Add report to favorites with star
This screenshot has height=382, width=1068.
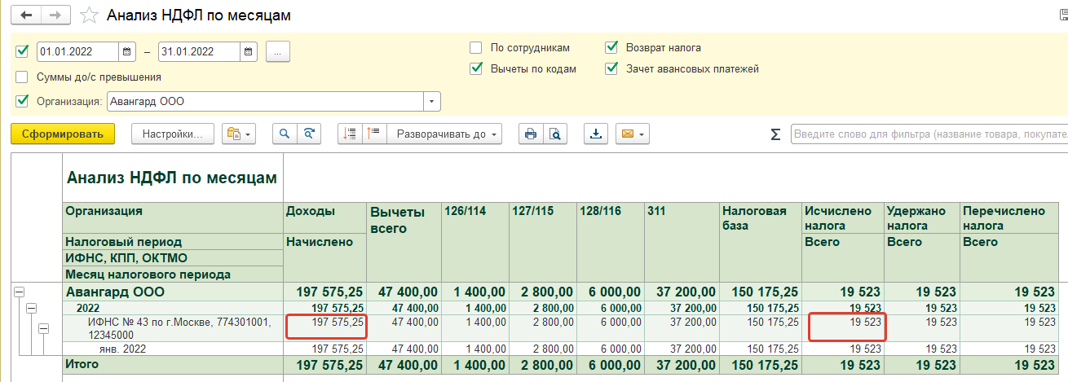click(90, 15)
